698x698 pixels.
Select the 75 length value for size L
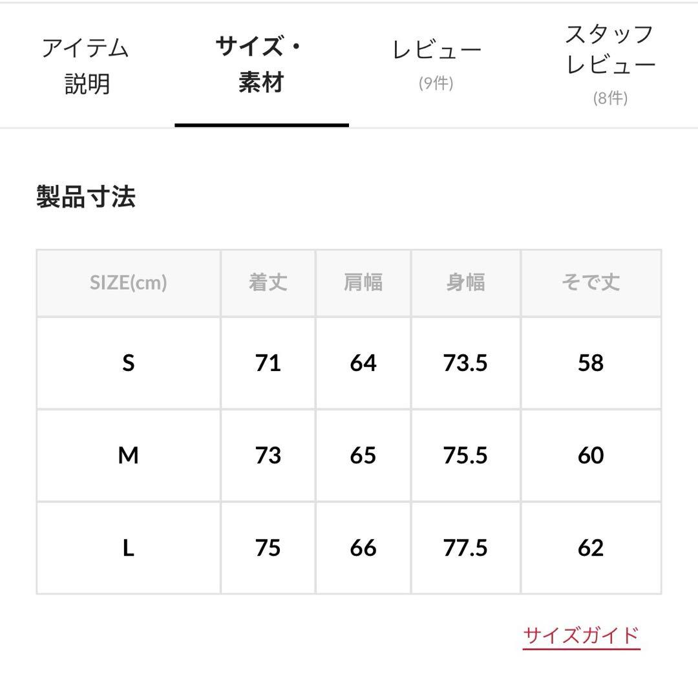click(x=268, y=547)
